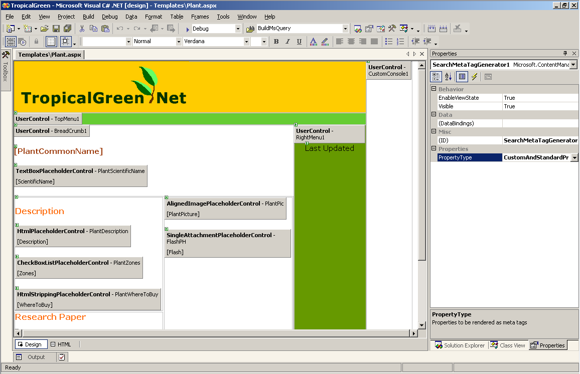Switch to the Solution Explorer tab
580x374 pixels.
pyautogui.click(x=460, y=345)
